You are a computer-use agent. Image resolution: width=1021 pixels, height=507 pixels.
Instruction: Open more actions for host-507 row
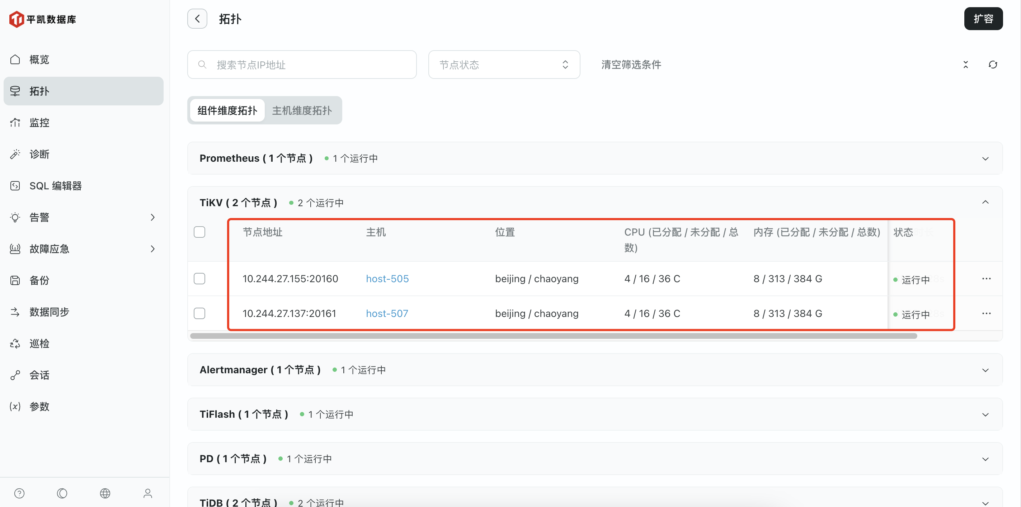tap(986, 313)
